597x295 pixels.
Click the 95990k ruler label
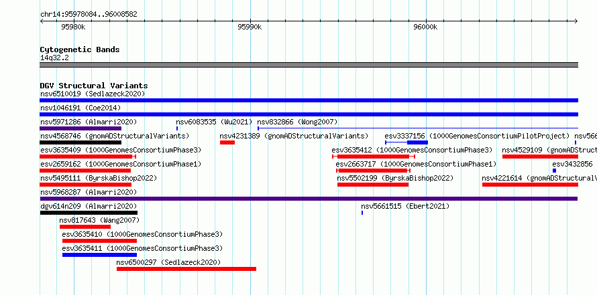click(250, 27)
